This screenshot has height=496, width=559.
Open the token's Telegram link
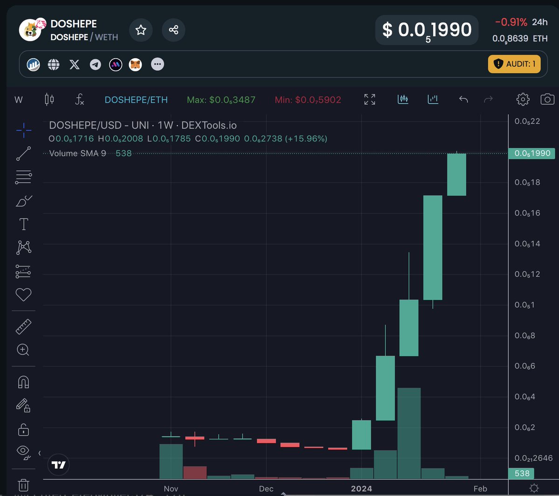pyautogui.click(x=95, y=64)
